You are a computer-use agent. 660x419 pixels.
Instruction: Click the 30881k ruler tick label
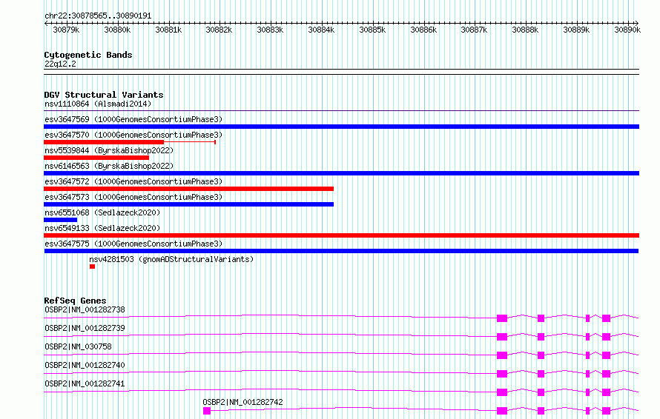168,30
